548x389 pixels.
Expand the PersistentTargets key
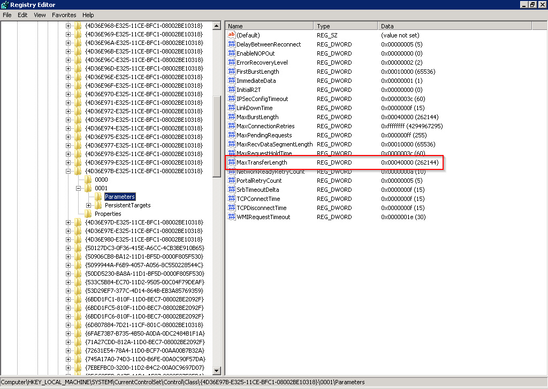89,205
